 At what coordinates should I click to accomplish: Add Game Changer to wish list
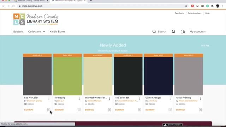[170, 110]
